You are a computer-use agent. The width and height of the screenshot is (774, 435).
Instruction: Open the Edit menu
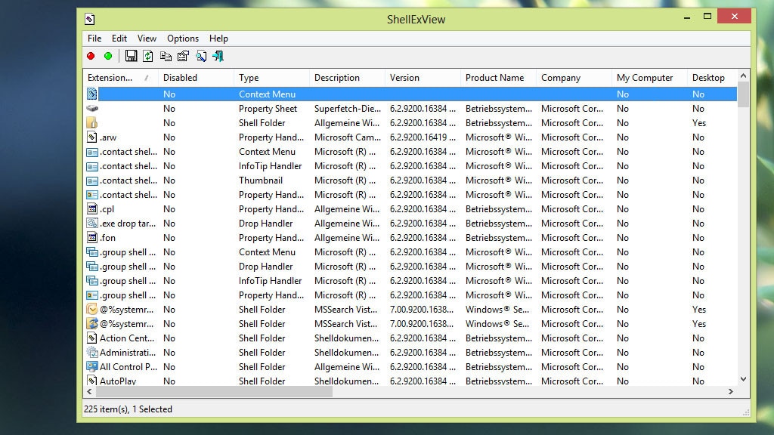coord(119,39)
